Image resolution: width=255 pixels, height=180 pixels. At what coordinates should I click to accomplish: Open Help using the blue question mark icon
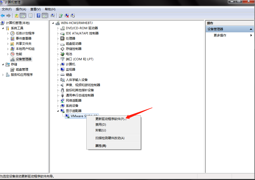tap(38, 16)
